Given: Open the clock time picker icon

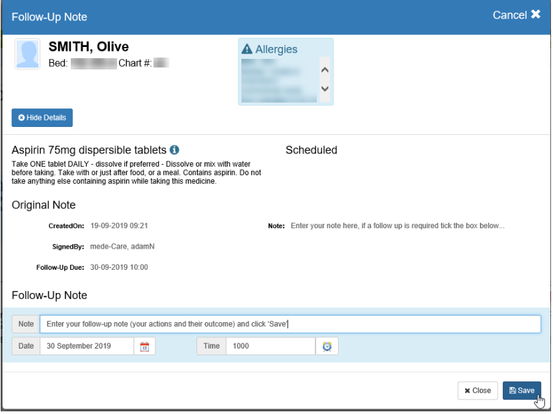Looking at the screenshot, I should [x=327, y=347].
